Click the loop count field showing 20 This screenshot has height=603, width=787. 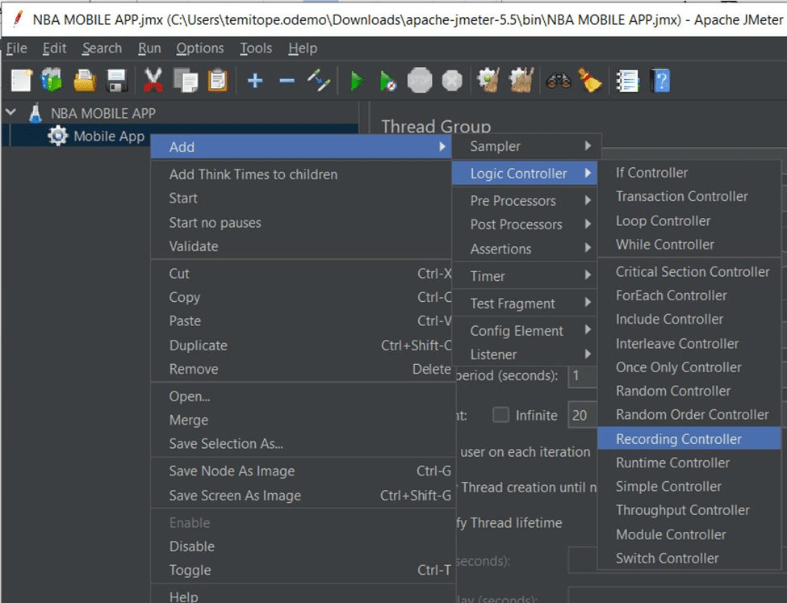pyautogui.click(x=583, y=415)
